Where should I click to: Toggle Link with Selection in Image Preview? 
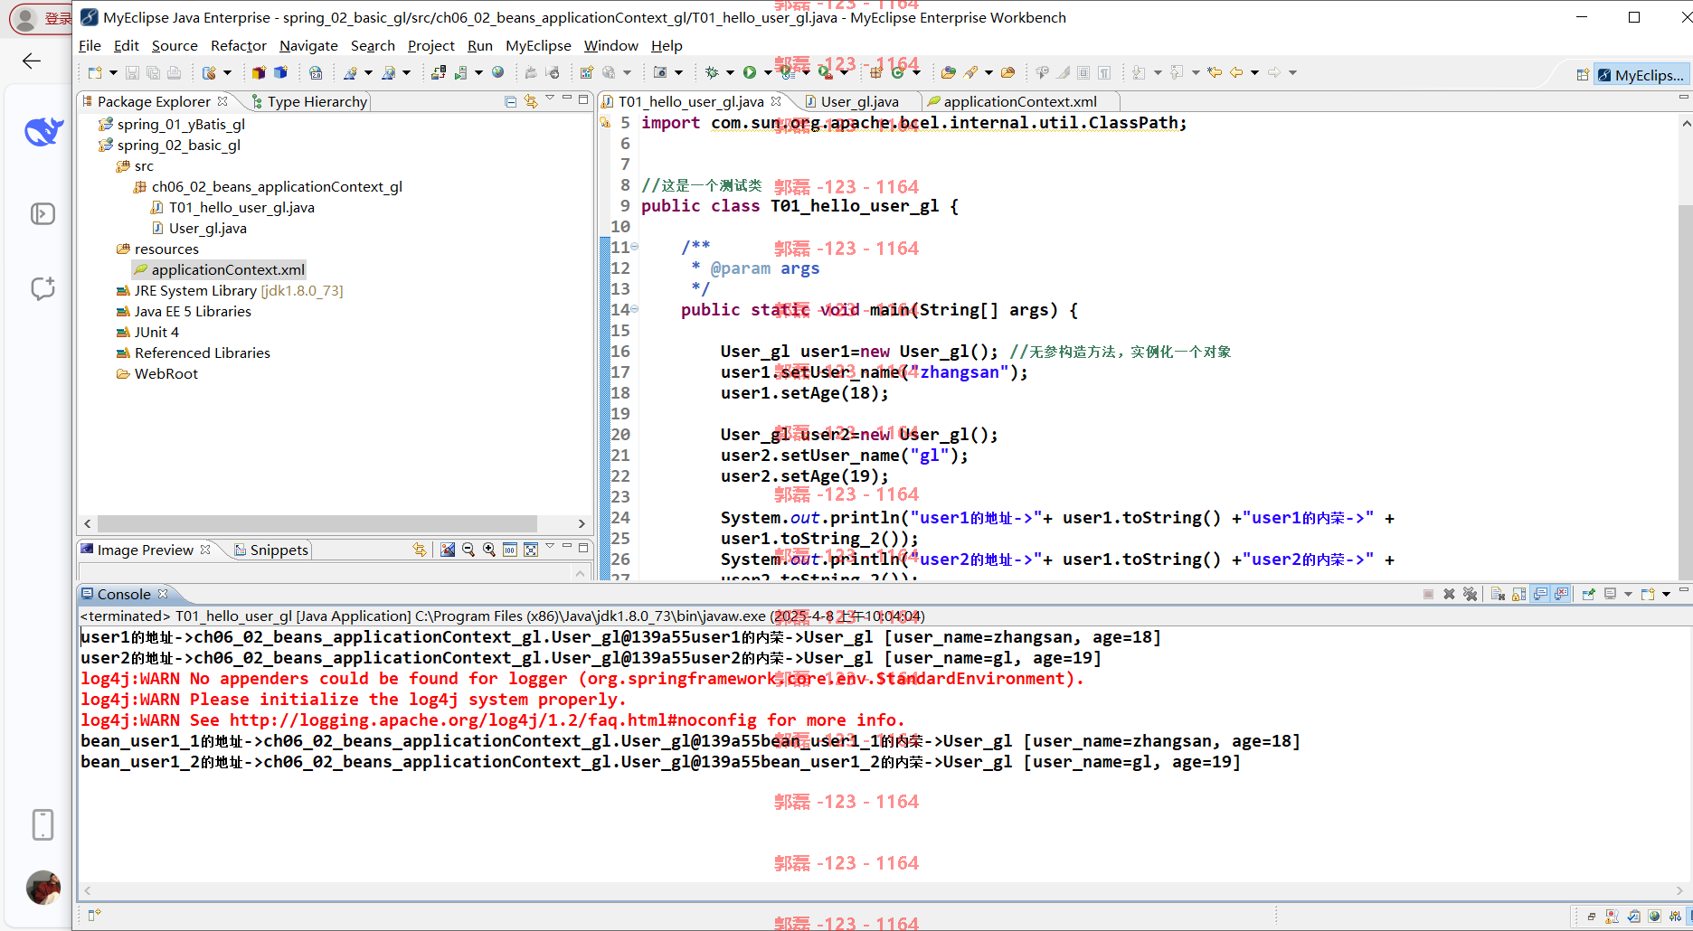[x=420, y=550]
